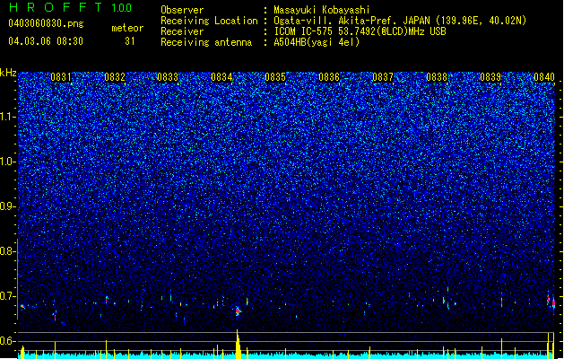Click the 1.1 frequency axis label
Image resolution: width=564 pixels, height=359 pixels.
(8, 117)
